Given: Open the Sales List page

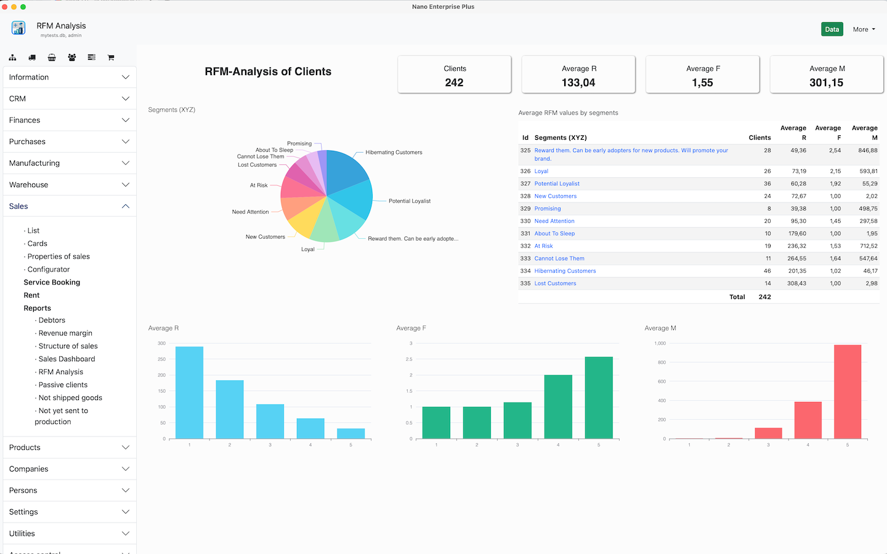Looking at the screenshot, I should (x=33, y=231).
